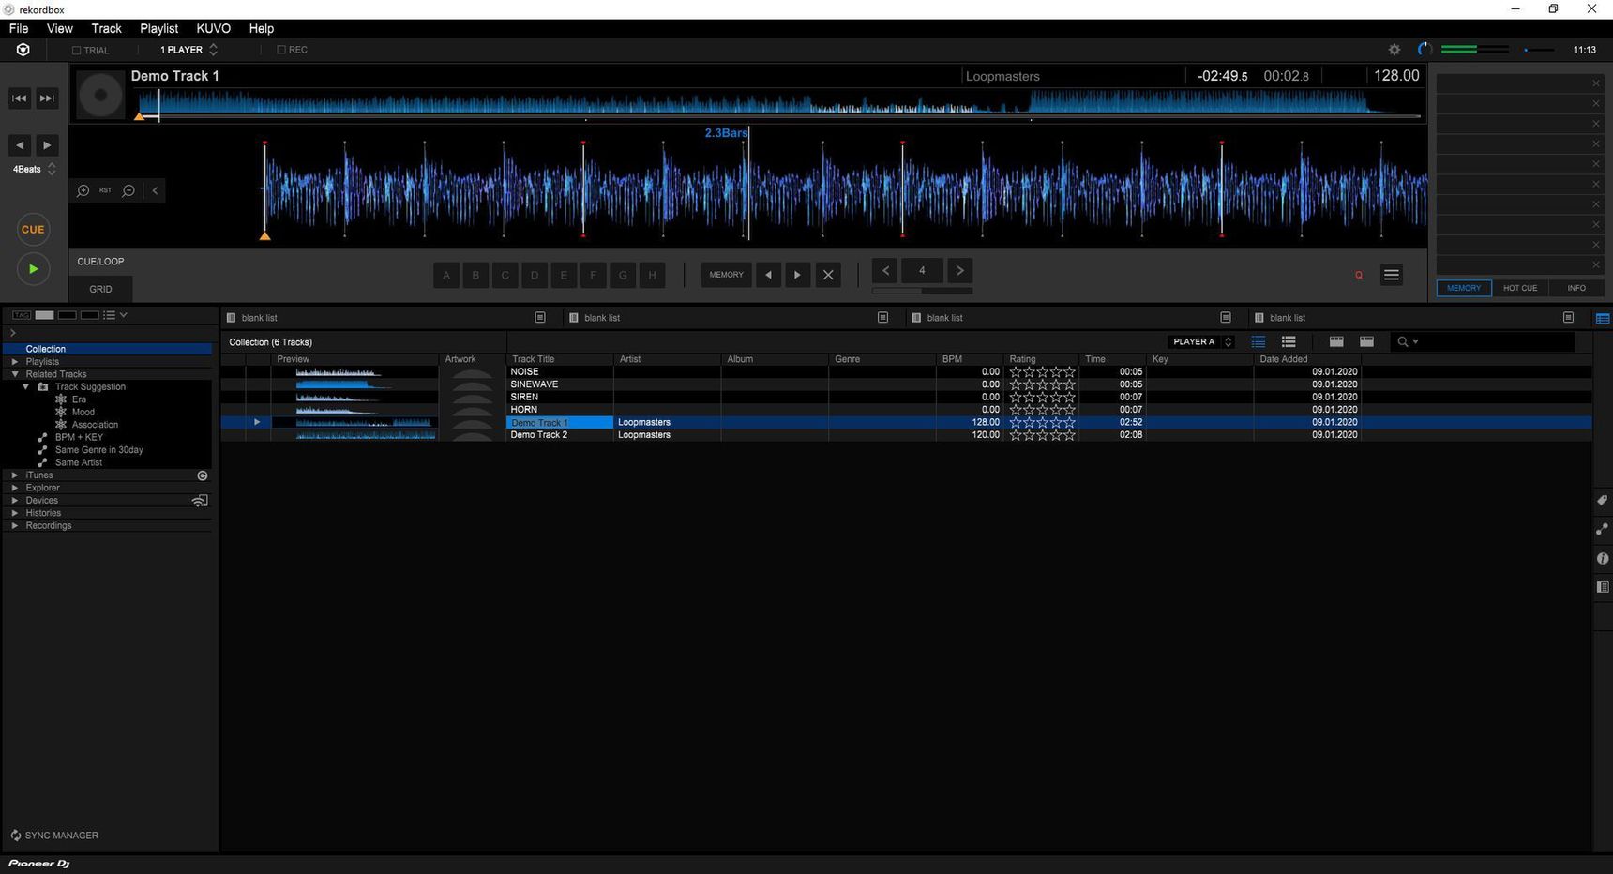The image size is (1613, 874).
Task: Start playback with the green play button
Action: click(x=33, y=269)
